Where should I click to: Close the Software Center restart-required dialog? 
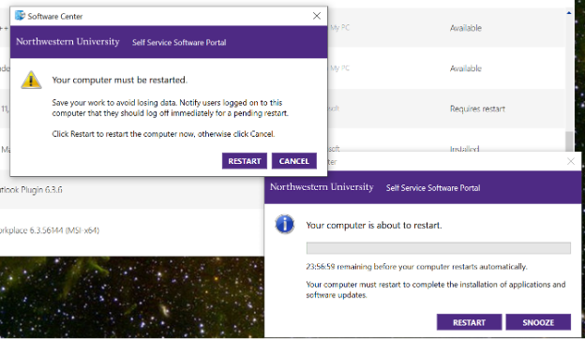(x=317, y=16)
